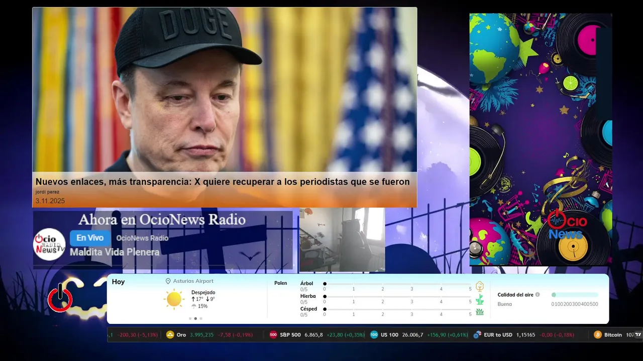Click the Polen section label
Viewport: 643px width, 361px height.
[x=281, y=283]
